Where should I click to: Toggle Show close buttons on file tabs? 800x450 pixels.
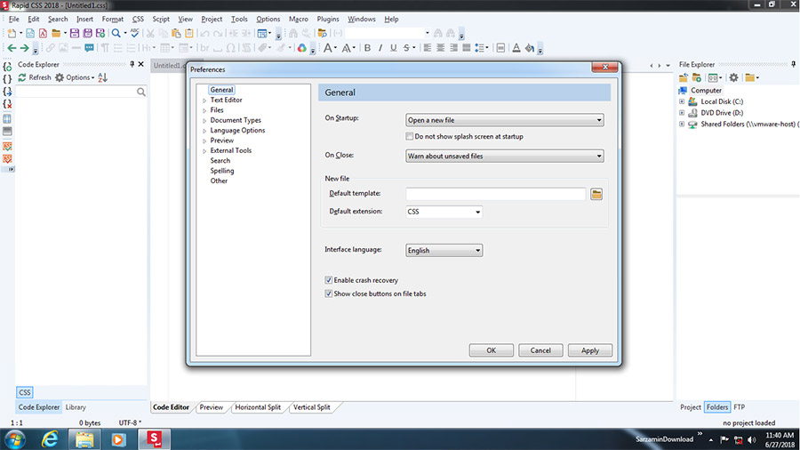(x=329, y=293)
